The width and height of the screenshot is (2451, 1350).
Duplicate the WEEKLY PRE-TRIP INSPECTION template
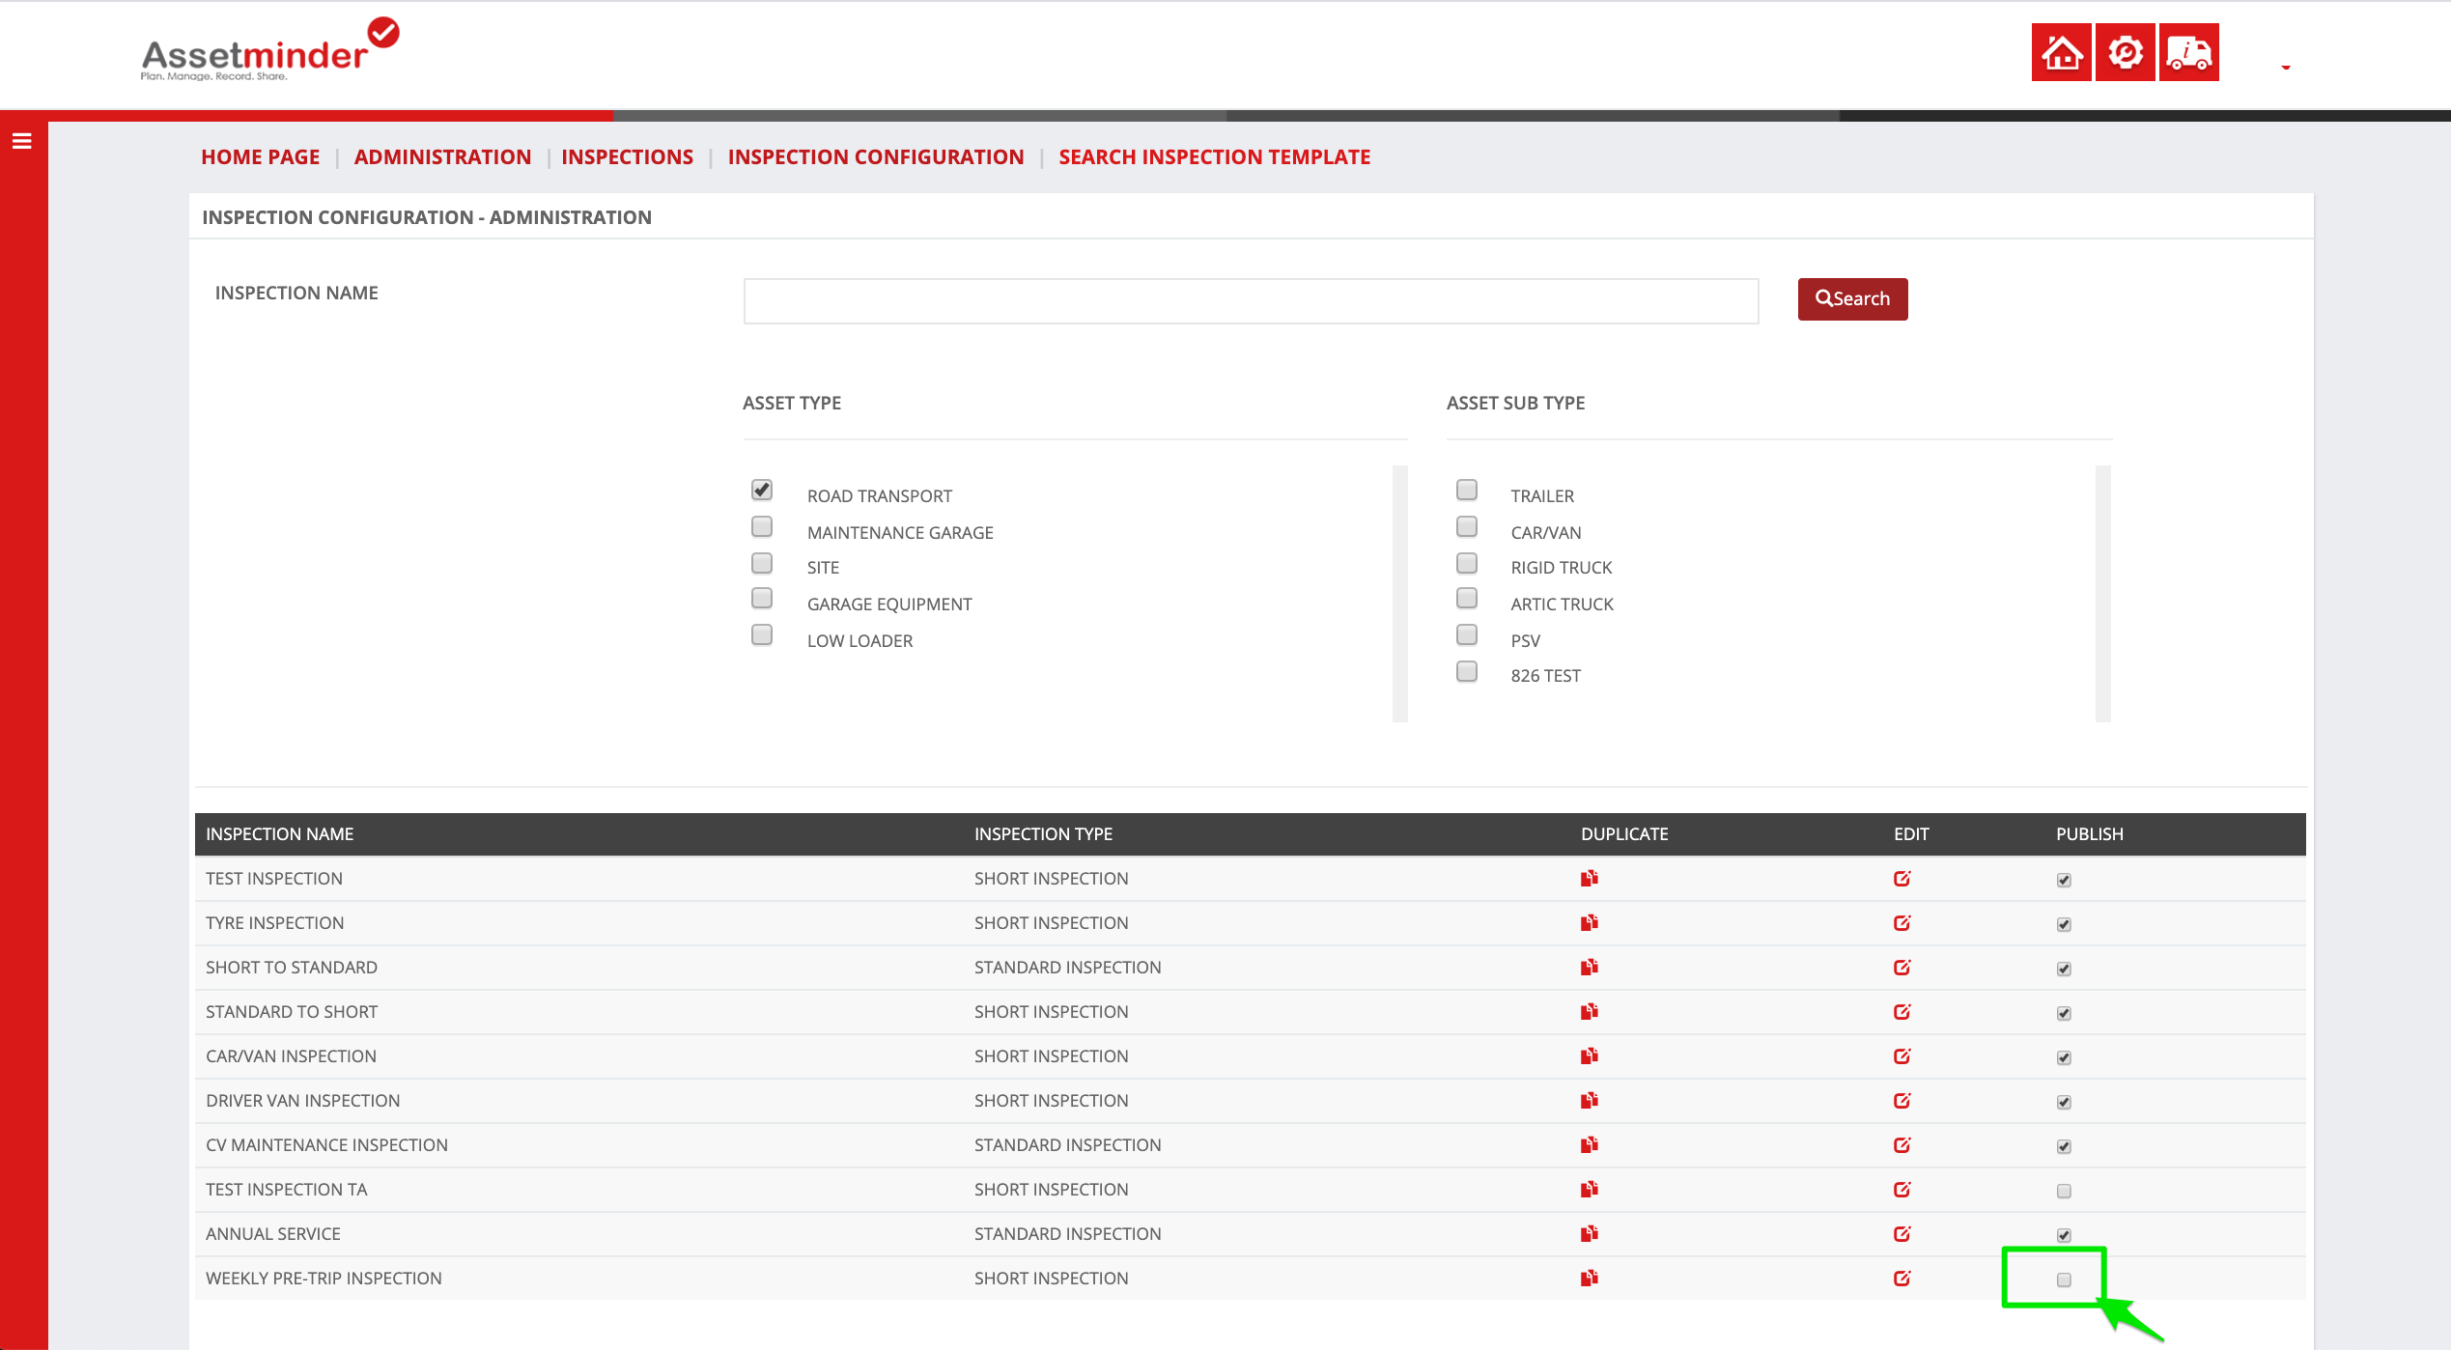(x=1590, y=1278)
